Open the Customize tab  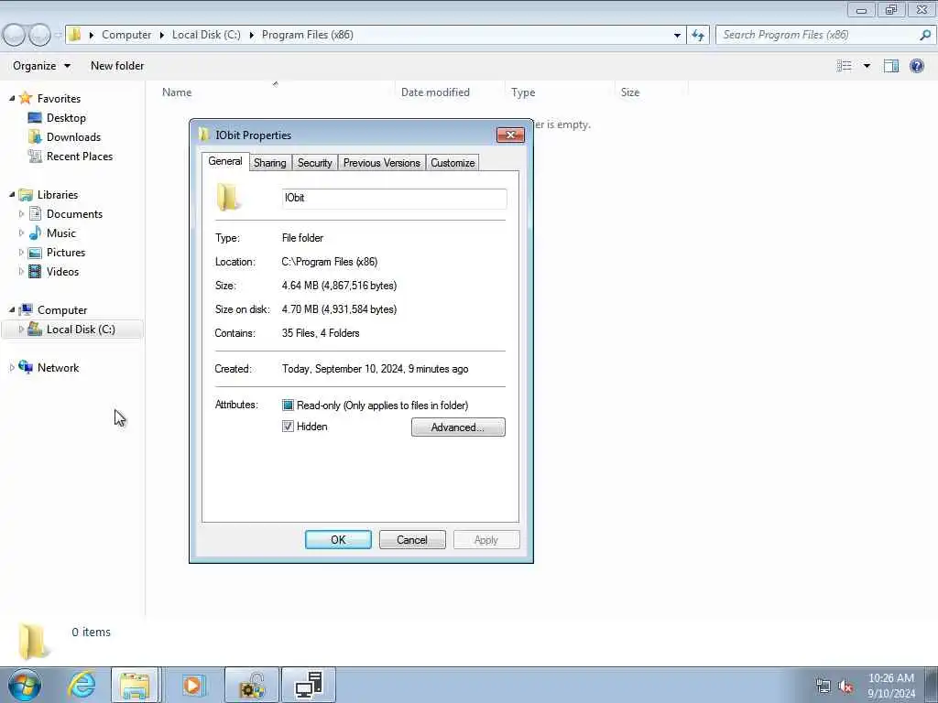tap(453, 163)
